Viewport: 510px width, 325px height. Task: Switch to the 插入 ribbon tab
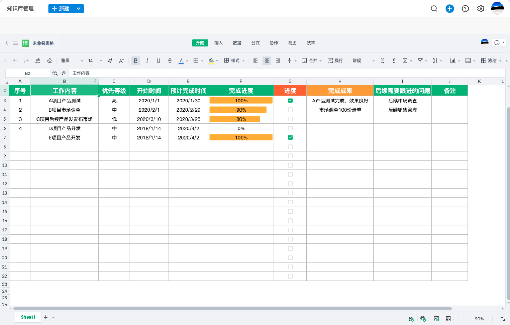click(218, 43)
